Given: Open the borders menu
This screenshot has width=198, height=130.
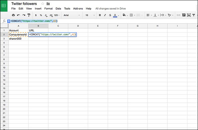Looking at the screenshot, I should [x=131, y=15].
